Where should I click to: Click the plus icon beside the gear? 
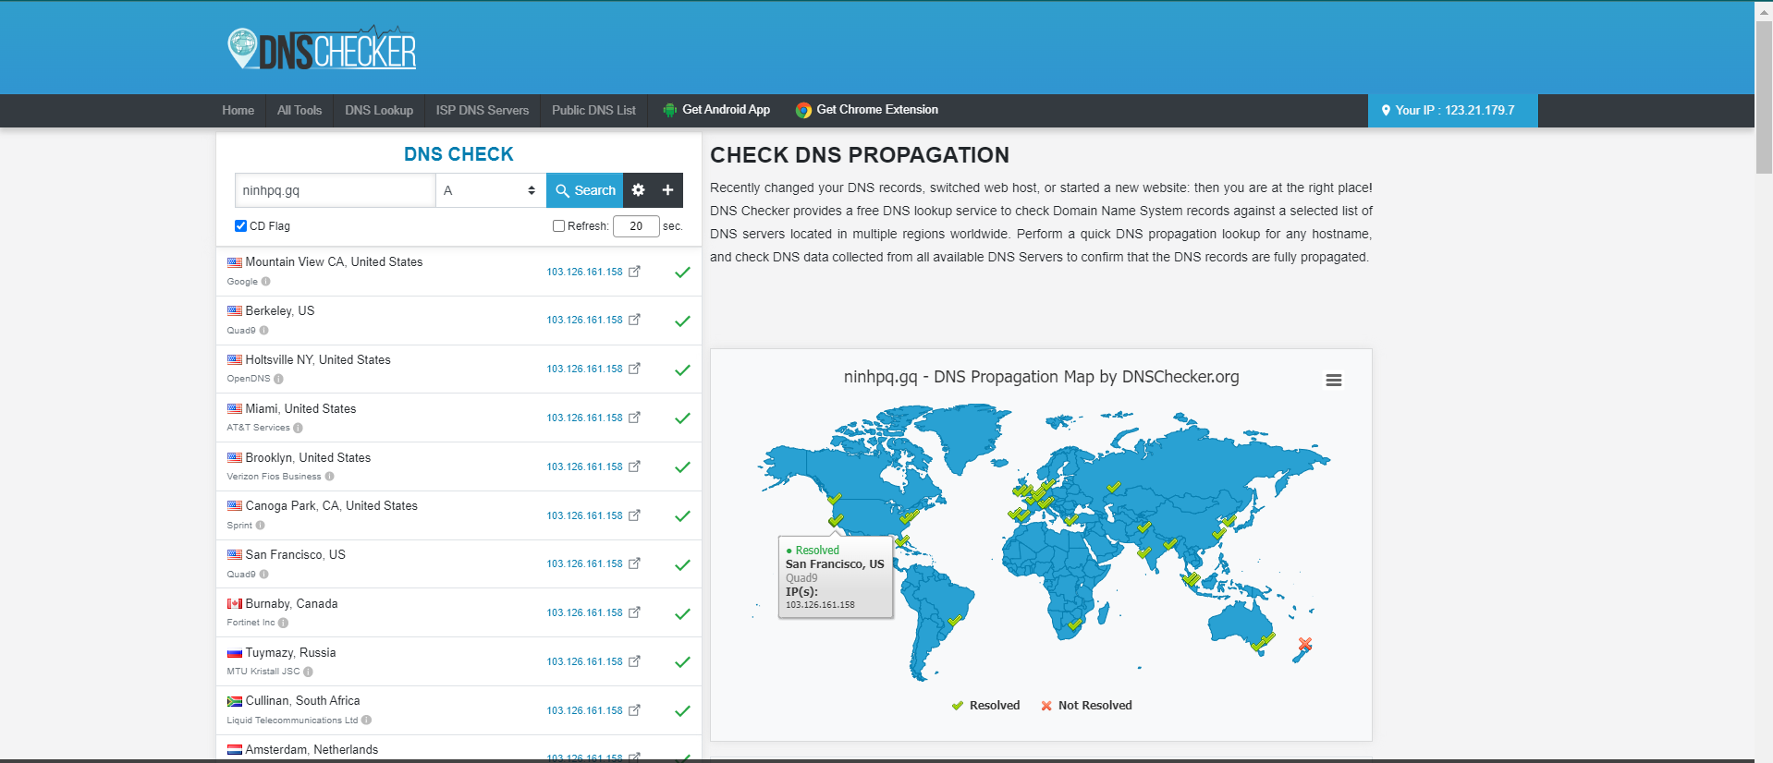tap(667, 190)
